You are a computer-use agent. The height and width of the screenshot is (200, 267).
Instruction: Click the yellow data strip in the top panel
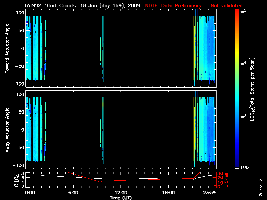(x=194, y=50)
